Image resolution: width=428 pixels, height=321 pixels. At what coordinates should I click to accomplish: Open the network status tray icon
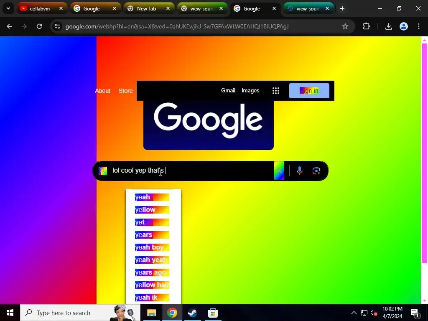[x=364, y=313]
